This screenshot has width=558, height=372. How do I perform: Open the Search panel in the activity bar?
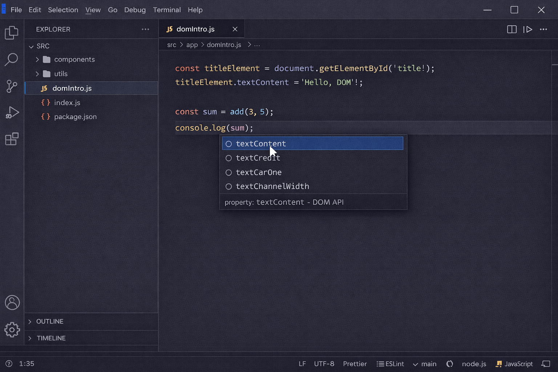(12, 59)
